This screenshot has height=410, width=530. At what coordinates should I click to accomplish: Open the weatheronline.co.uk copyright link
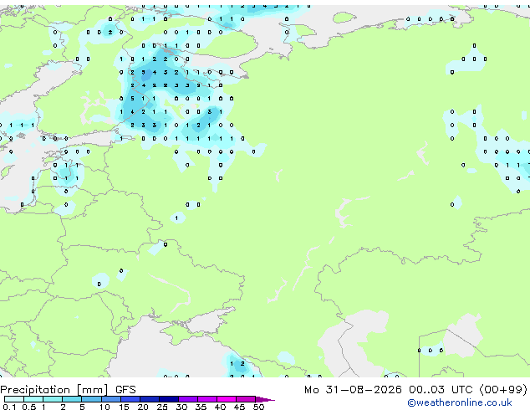point(460,402)
